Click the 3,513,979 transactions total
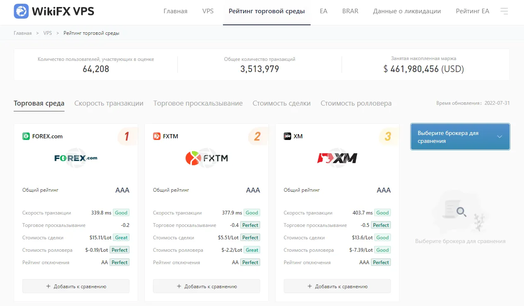This screenshot has height=306, width=524. [260, 69]
